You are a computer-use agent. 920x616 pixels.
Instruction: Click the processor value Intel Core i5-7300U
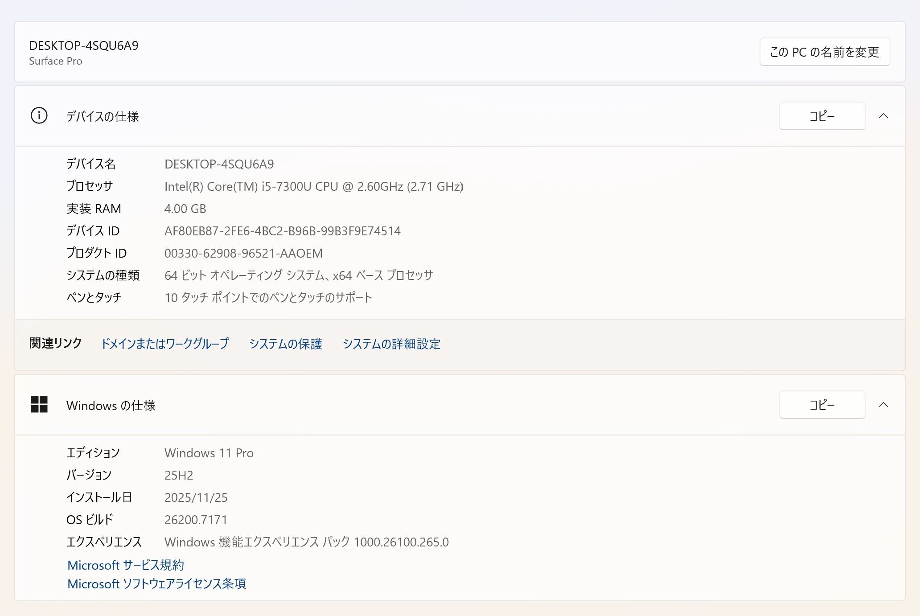[x=313, y=186]
